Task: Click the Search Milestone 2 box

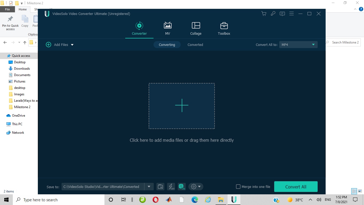Action: point(343,42)
